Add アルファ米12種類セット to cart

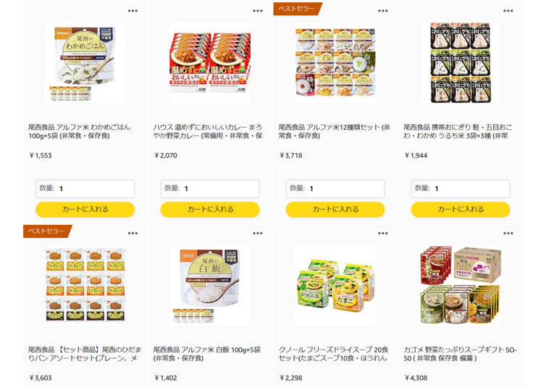(x=335, y=210)
